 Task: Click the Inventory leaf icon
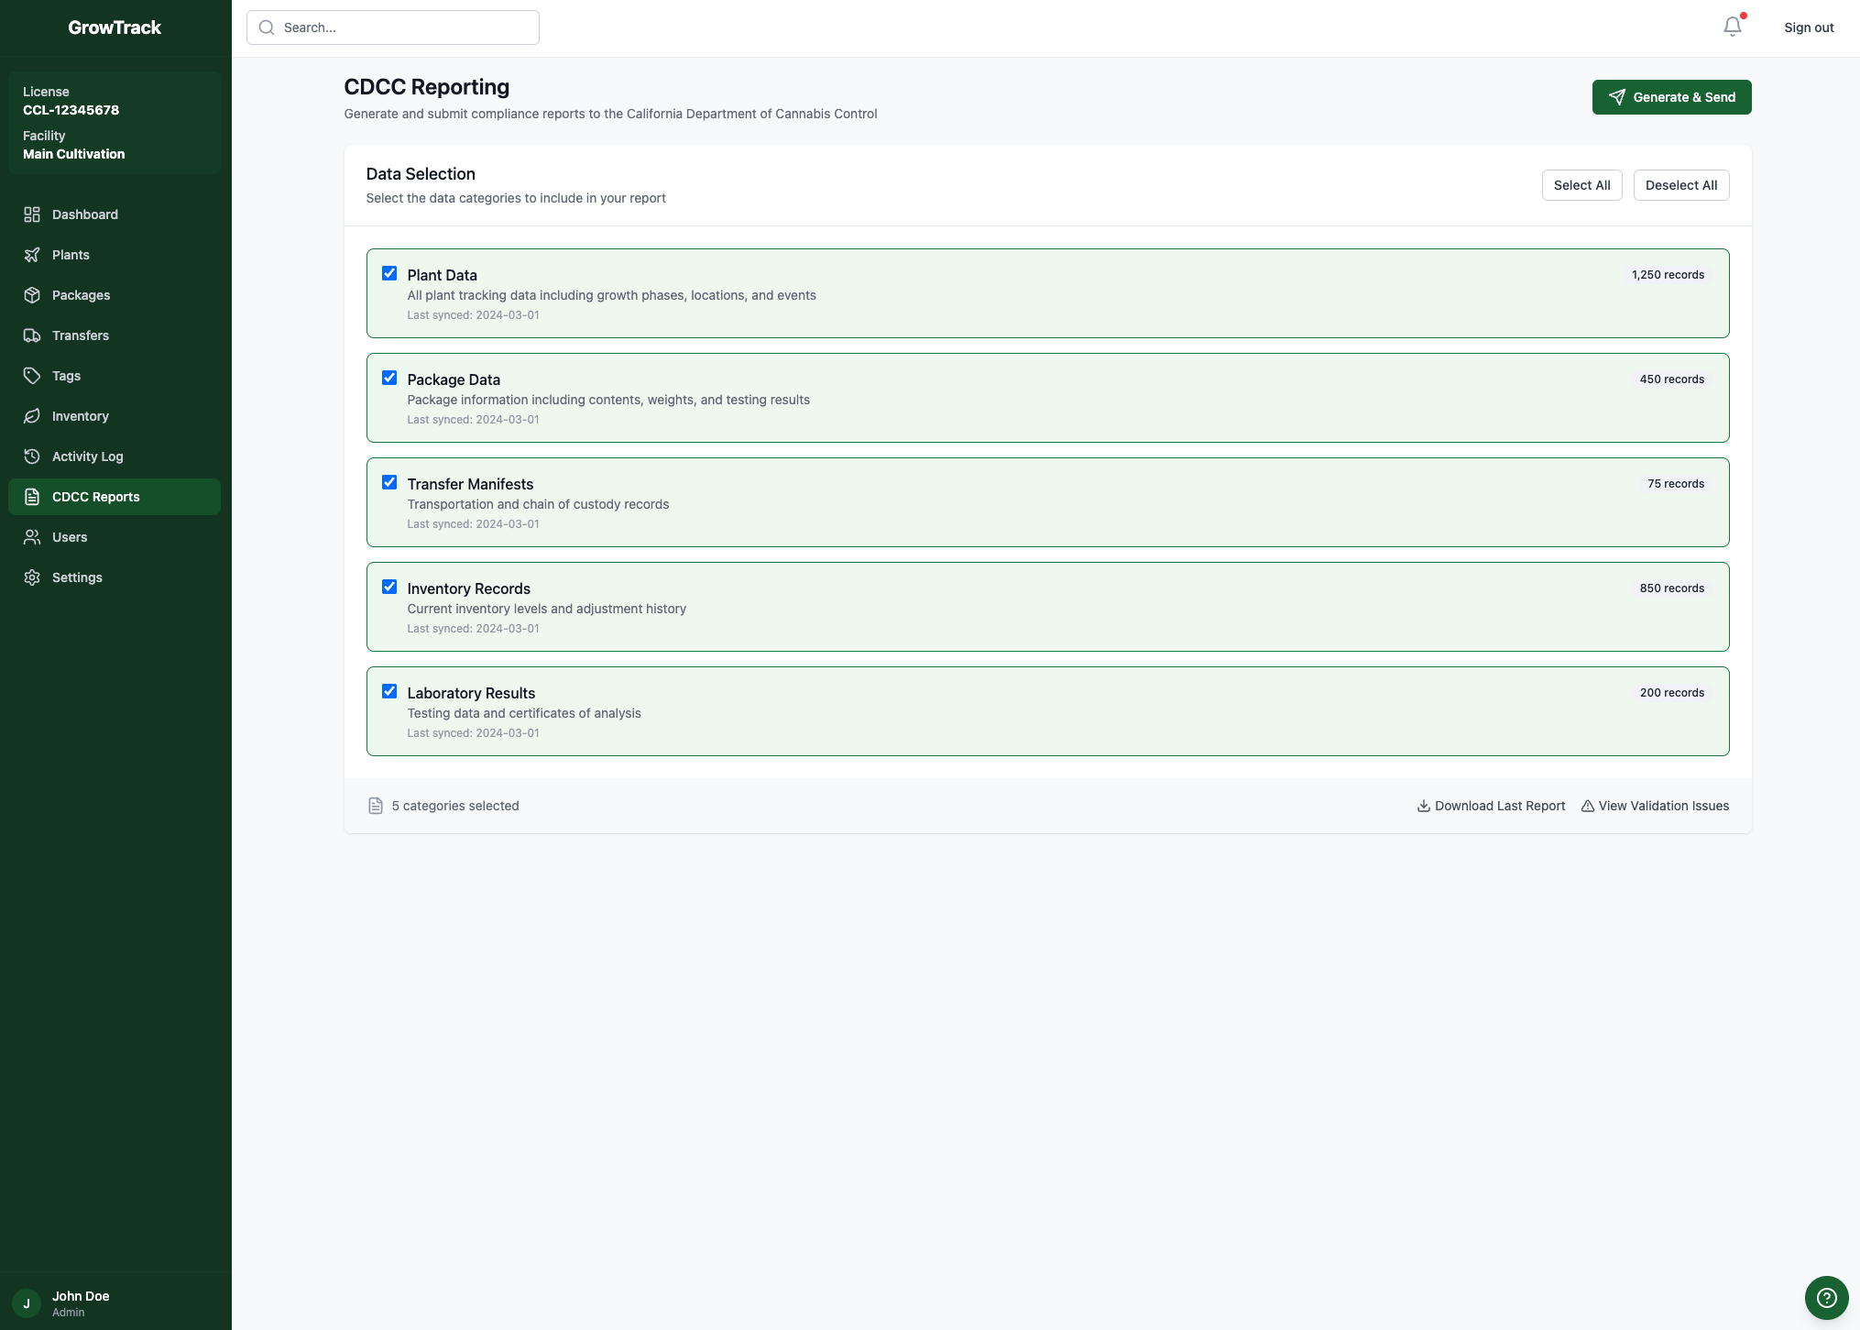(32, 416)
